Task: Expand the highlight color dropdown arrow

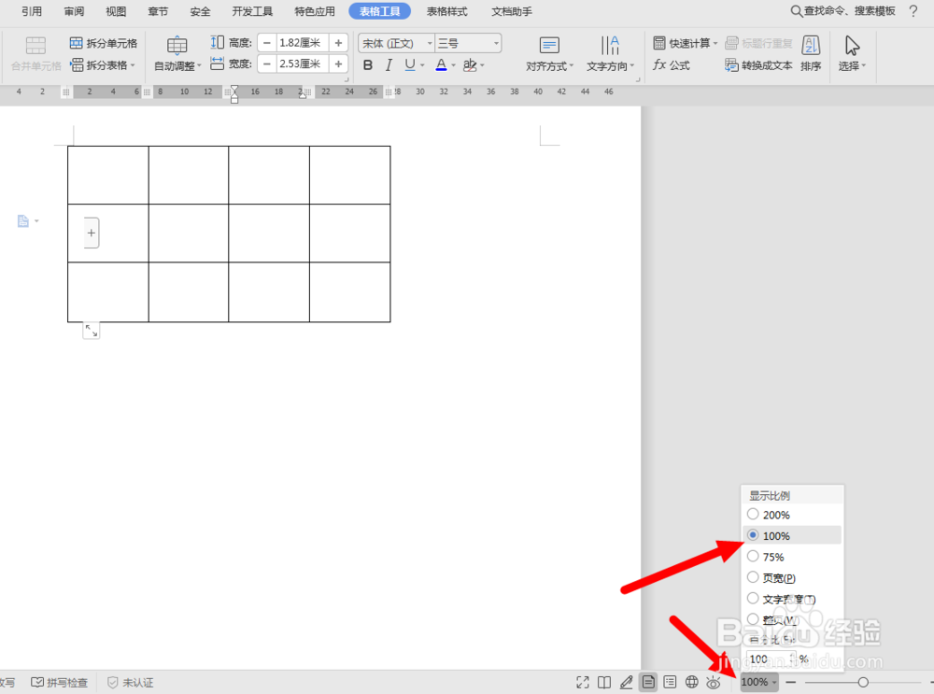Action: coord(482,65)
